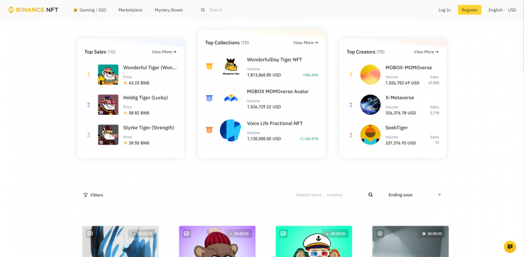Click image type icon on sailor card
Screen dimensions: 524x257
[284, 234]
